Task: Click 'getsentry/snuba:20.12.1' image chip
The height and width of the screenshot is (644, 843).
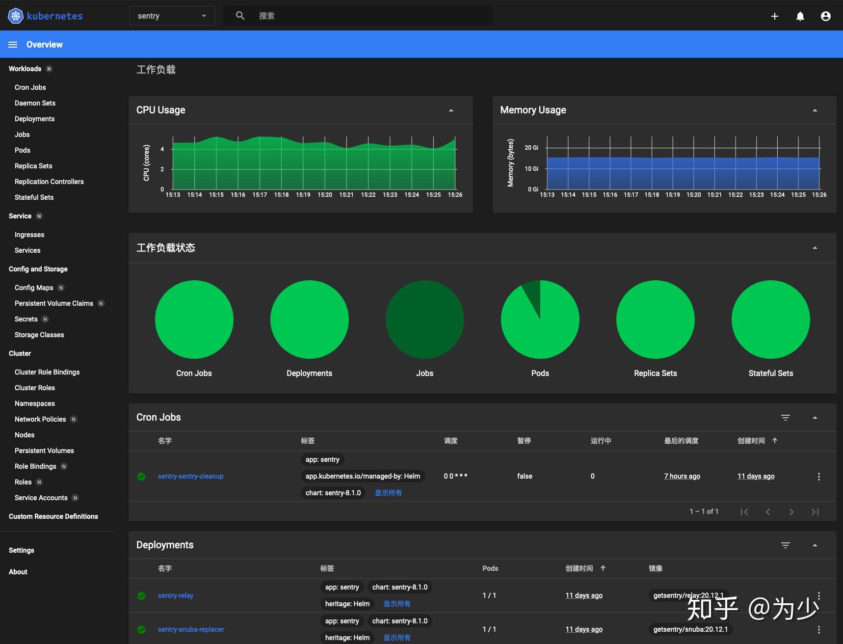Action: click(x=690, y=629)
